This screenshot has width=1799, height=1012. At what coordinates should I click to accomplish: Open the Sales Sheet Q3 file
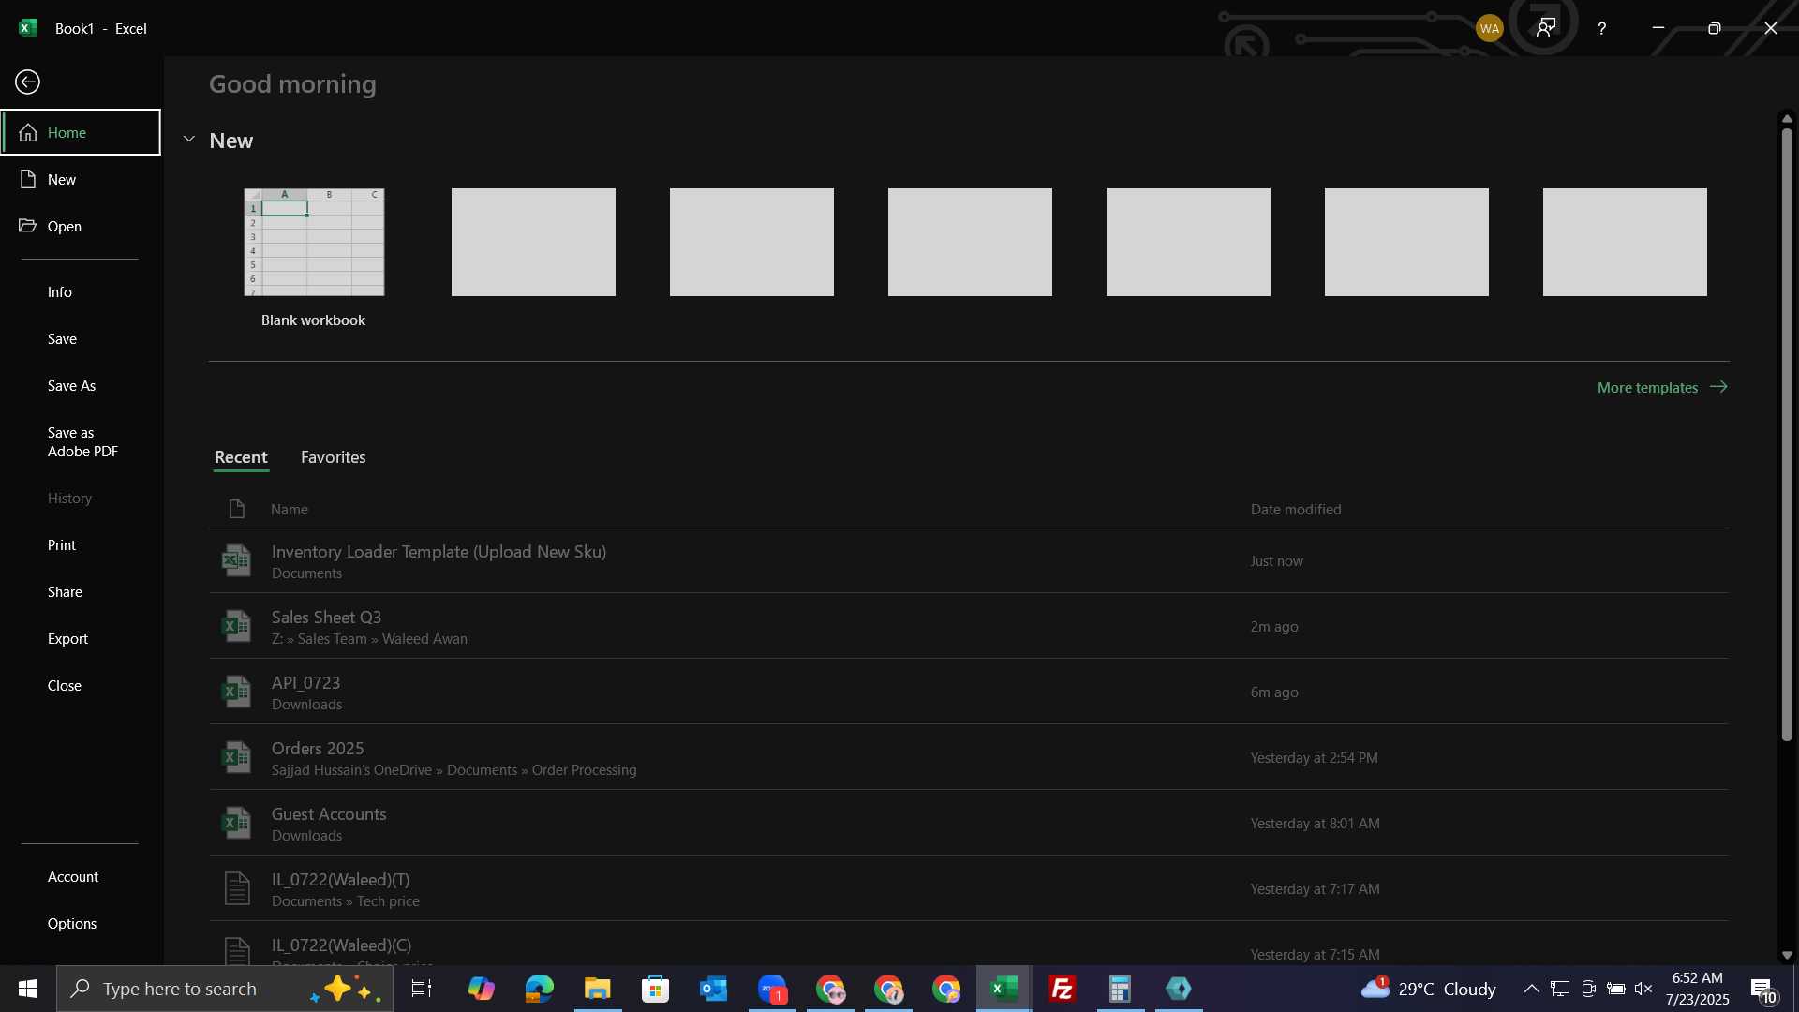[969, 626]
